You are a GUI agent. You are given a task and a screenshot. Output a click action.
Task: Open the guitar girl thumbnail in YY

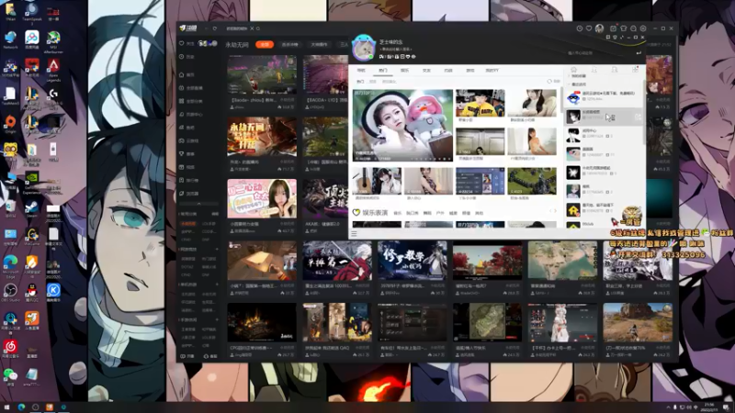coord(377,181)
